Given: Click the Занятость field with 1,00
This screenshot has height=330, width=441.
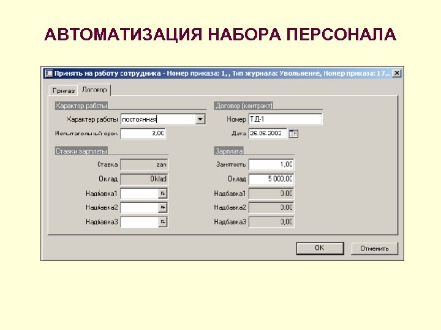Looking at the screenshot, I should tap(271, 164).
